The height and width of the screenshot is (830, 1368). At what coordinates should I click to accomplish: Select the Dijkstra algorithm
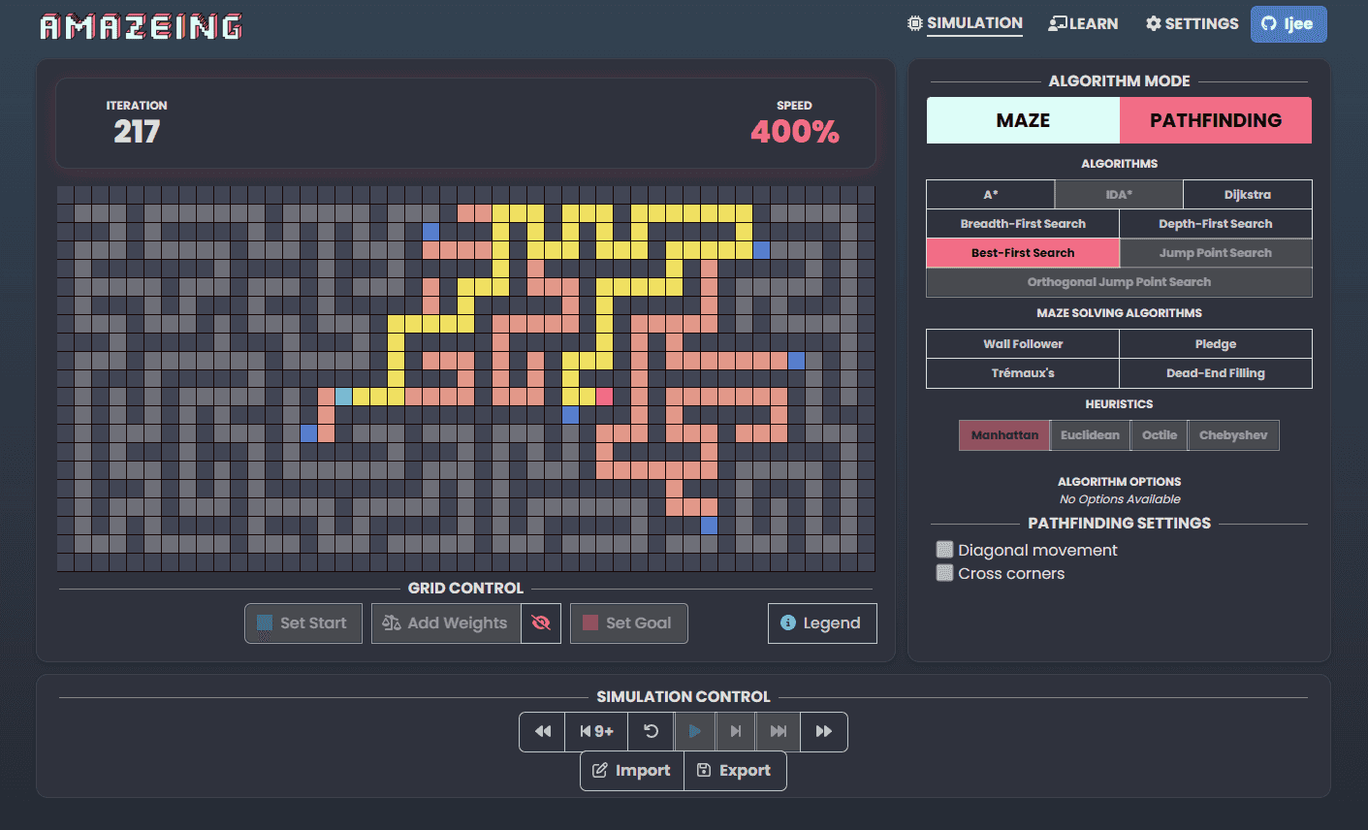point(1247,195)
